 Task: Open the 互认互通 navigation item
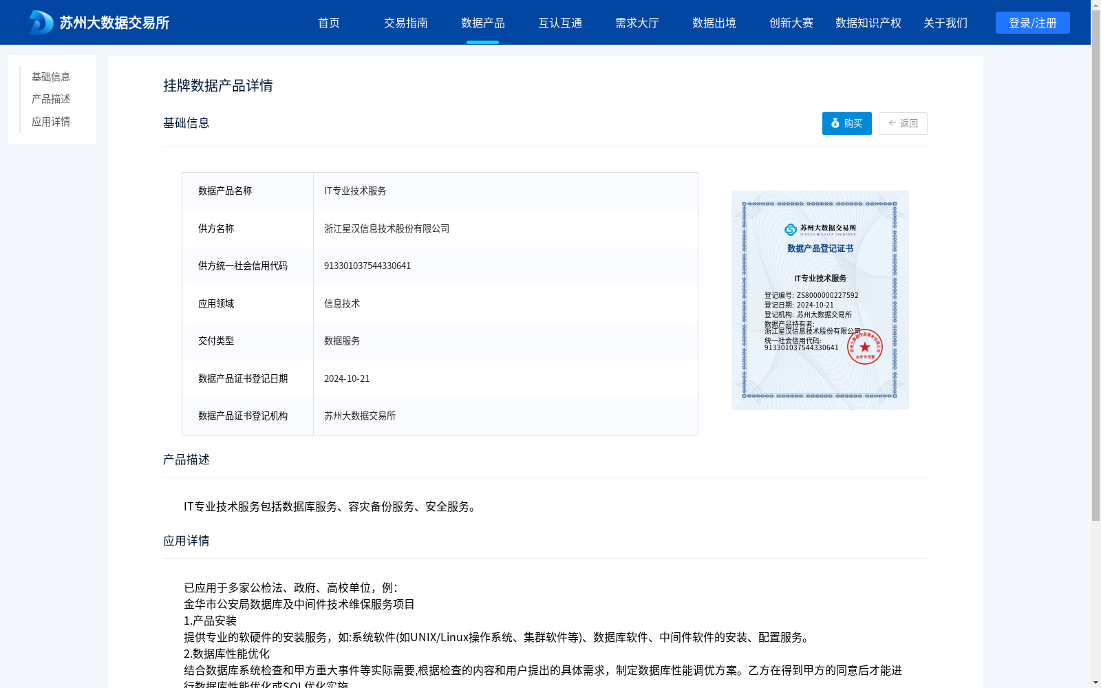click(x=560, y=23)
